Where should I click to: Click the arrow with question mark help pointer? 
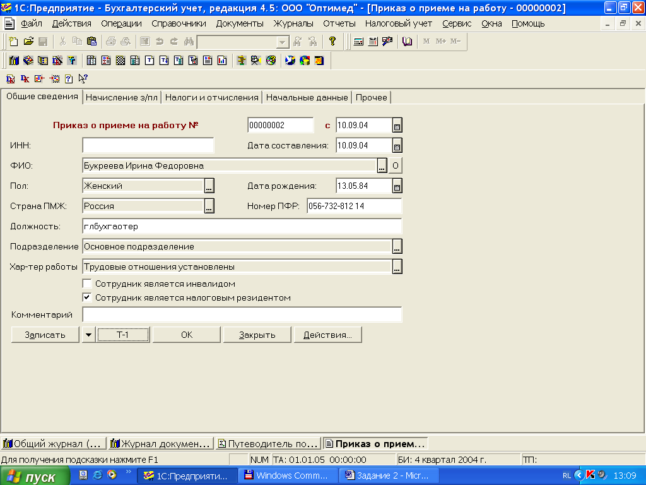point(83,79)
